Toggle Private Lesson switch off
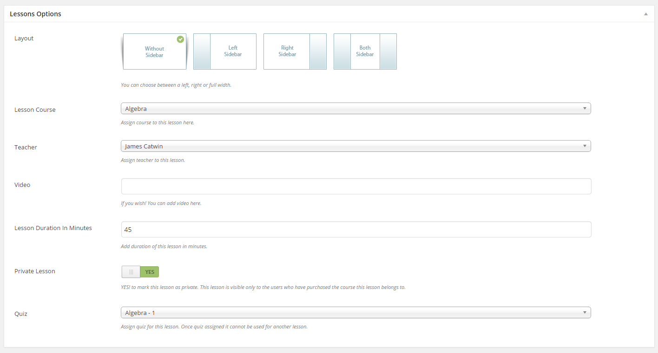Viewport: 658px width, 353px height. click(140, 272)
